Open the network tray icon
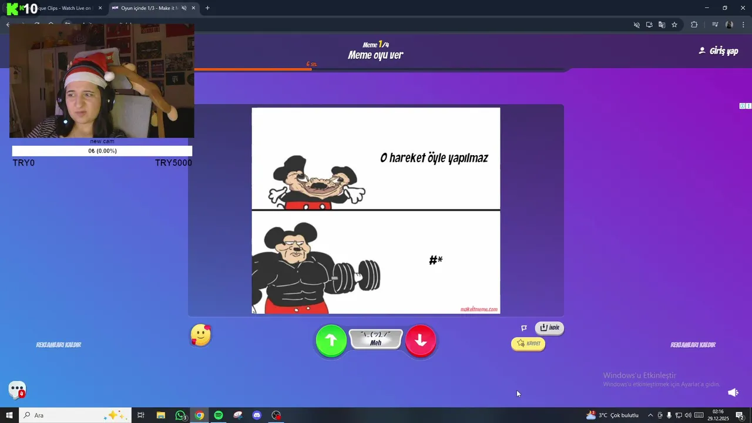The height and width of the screenshot is (423, 752). coord(679,415)
